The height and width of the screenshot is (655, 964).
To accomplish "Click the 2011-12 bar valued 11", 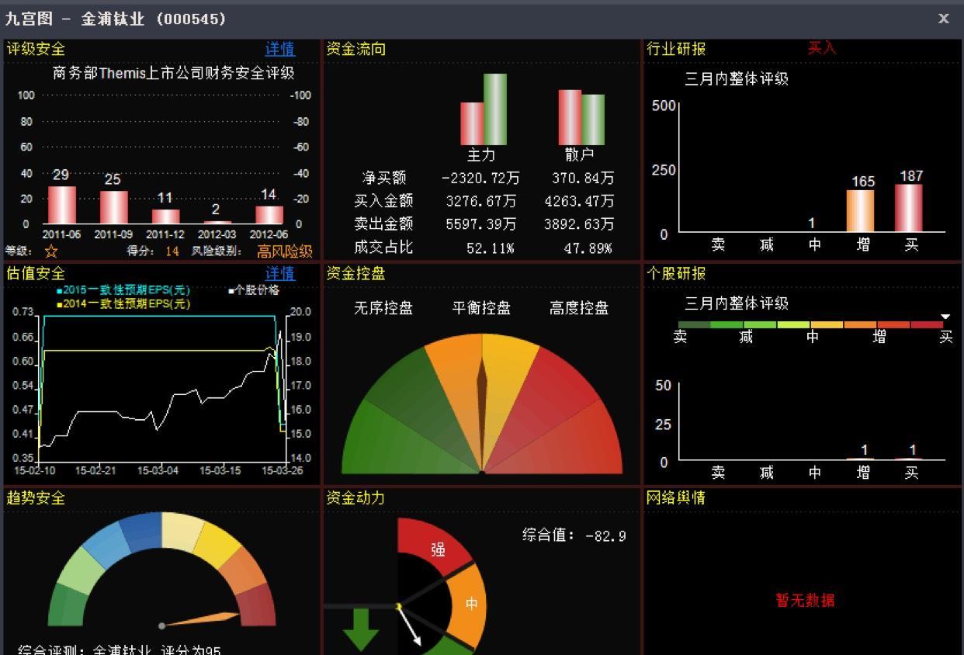I will coord(165,217).
